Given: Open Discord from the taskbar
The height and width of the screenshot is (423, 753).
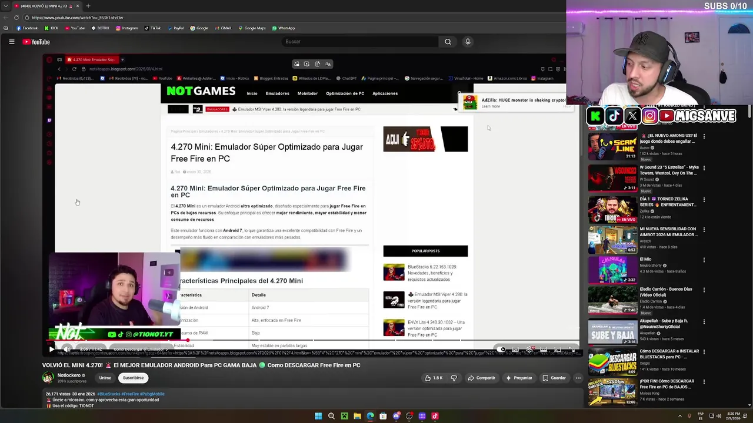Looking at the screenshot, I should click(x=397, y=416).
